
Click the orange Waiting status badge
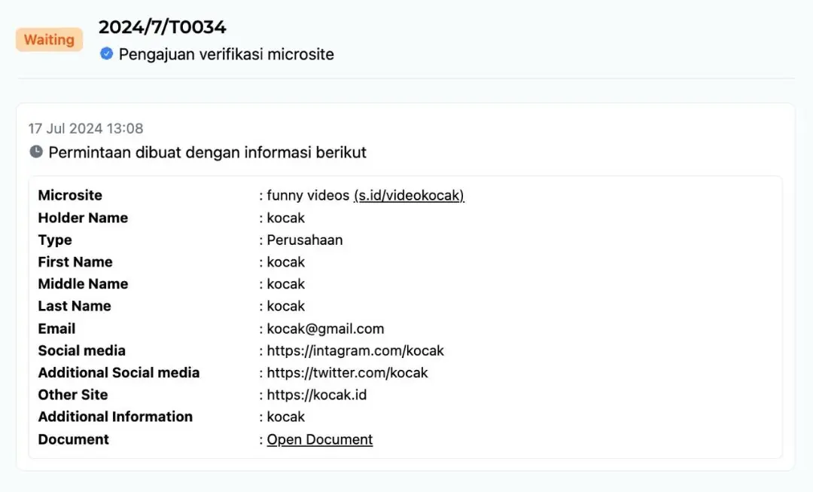49,40
